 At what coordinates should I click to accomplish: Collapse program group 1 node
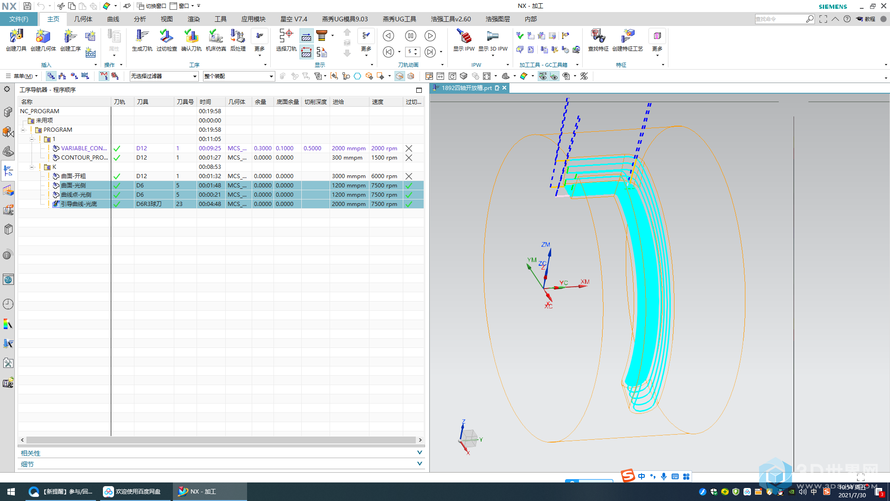[32, 139]
